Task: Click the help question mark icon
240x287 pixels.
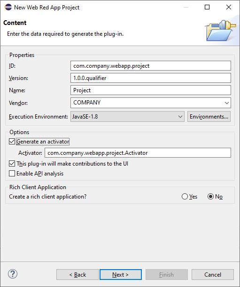Action: click(13, 274)
